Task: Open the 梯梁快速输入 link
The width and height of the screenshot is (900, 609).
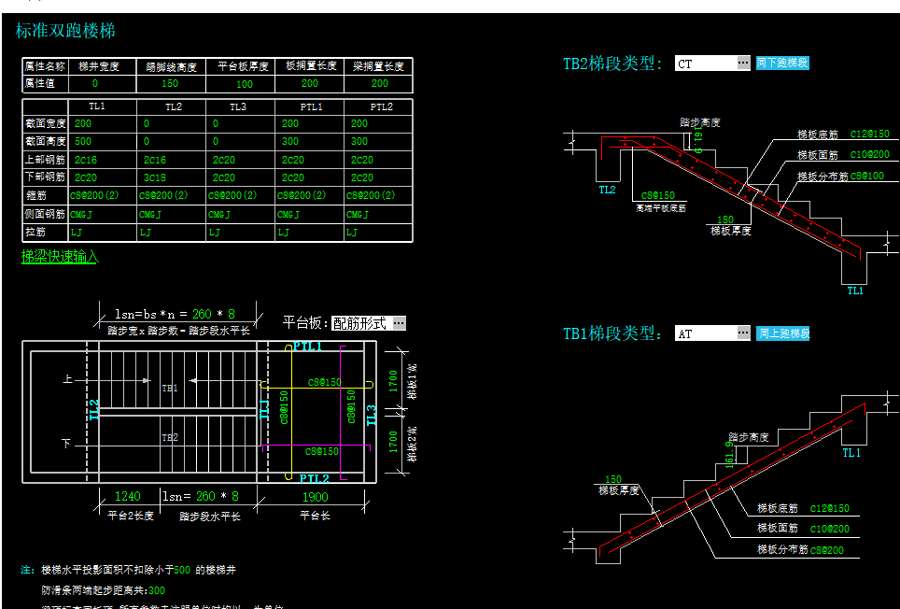Action: [x=60, y=257]
